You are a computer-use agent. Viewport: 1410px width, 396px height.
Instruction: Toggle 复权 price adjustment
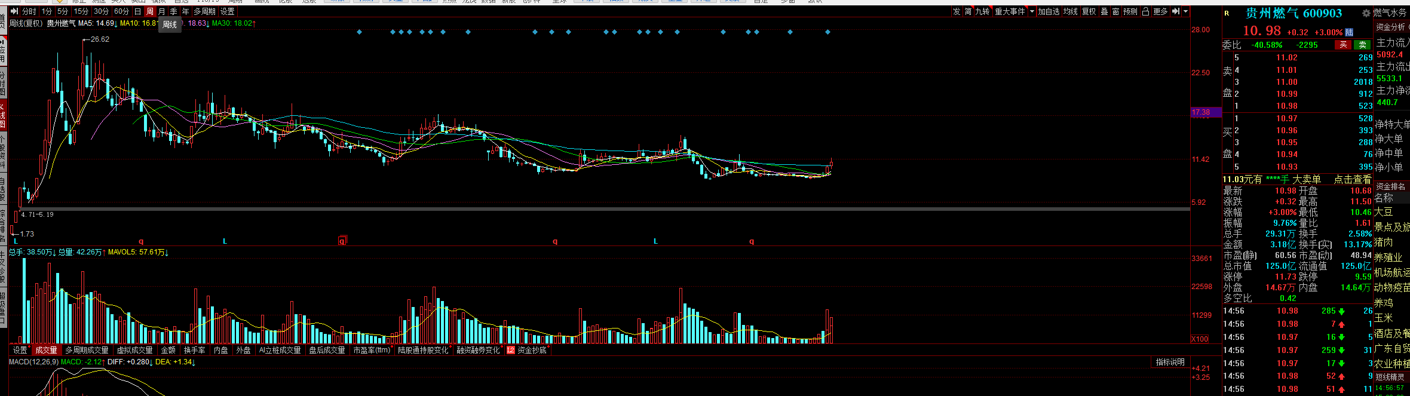(x=1089, y=11)
